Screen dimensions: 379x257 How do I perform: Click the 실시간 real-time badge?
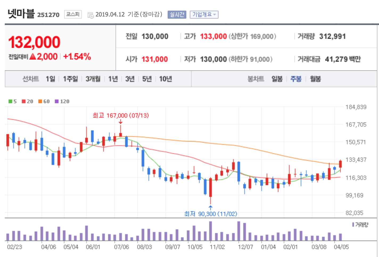(177, 15)
